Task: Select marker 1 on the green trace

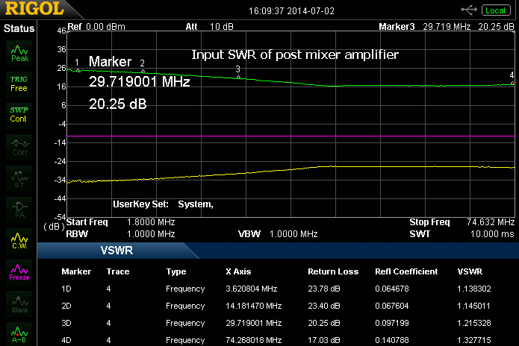Action: coord(78,69)
